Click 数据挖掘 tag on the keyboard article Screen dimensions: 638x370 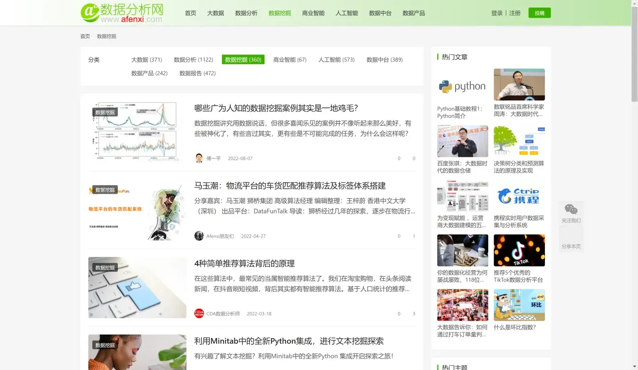105,267
